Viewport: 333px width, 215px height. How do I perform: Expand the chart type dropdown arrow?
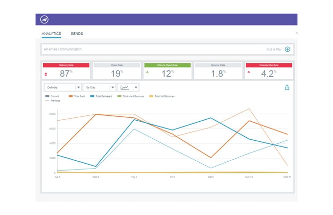[x=136, y=87]
